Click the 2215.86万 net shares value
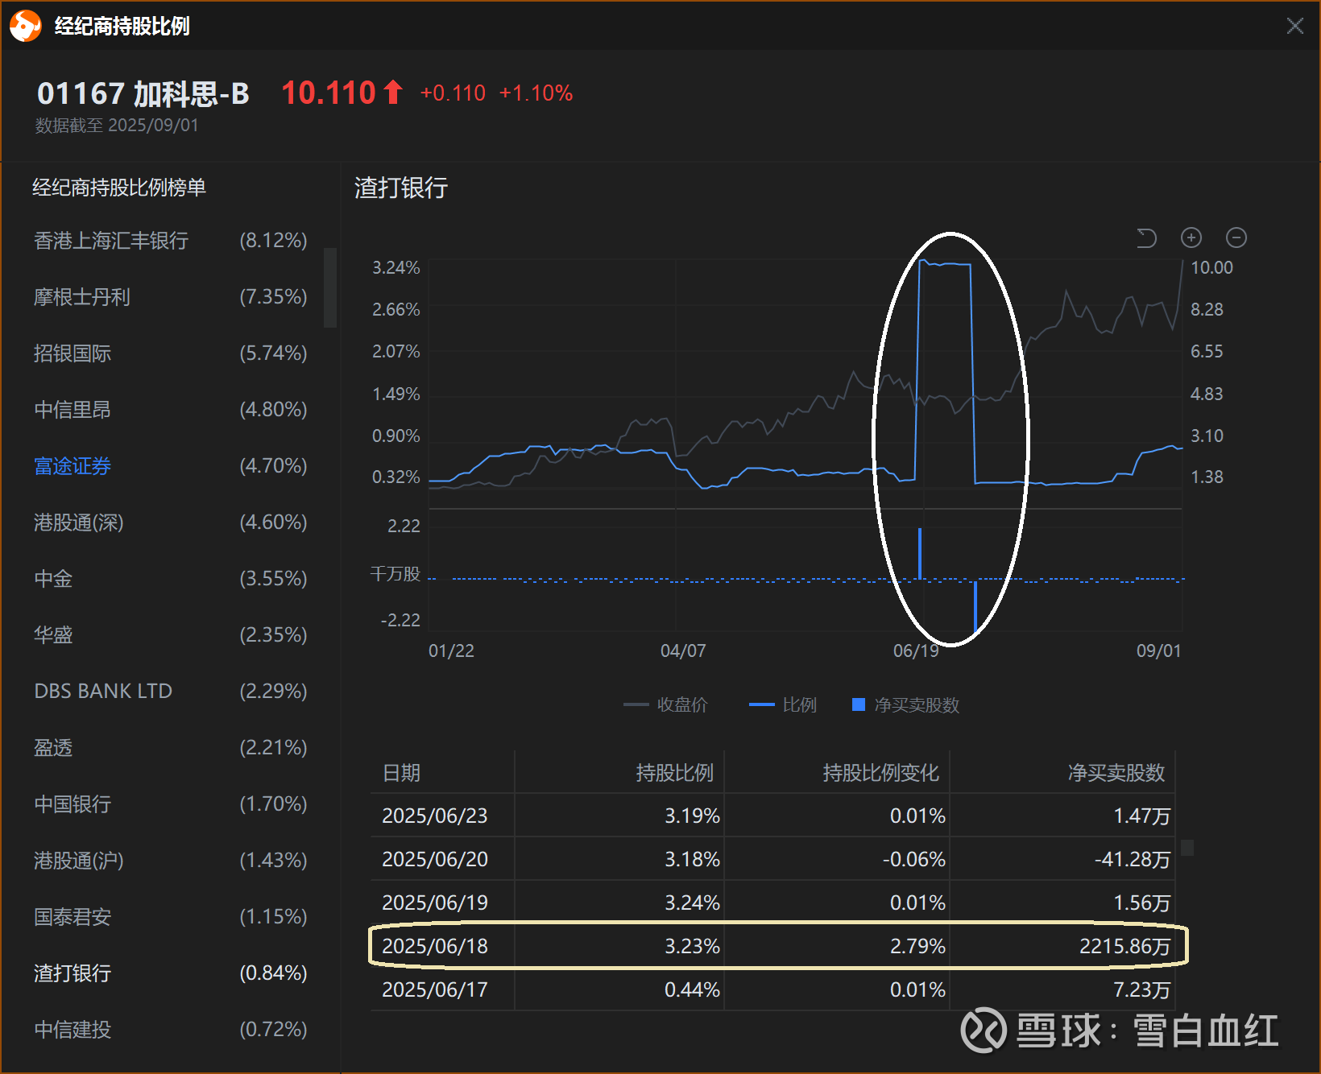This screenshot has width=1321, height=1074. tap(1125, 946)
